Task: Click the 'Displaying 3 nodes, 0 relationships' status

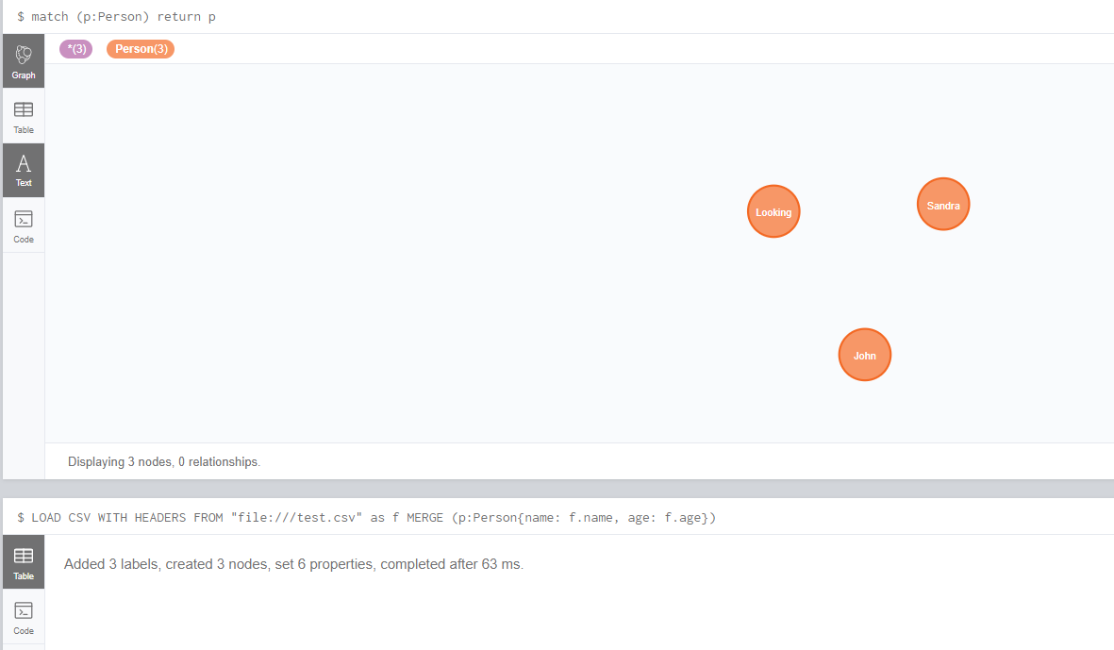Action: coord(163,461)
